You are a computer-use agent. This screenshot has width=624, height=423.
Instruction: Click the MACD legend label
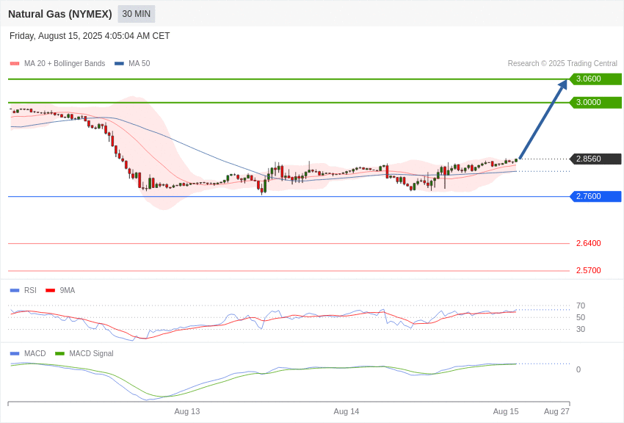point(35,353)
